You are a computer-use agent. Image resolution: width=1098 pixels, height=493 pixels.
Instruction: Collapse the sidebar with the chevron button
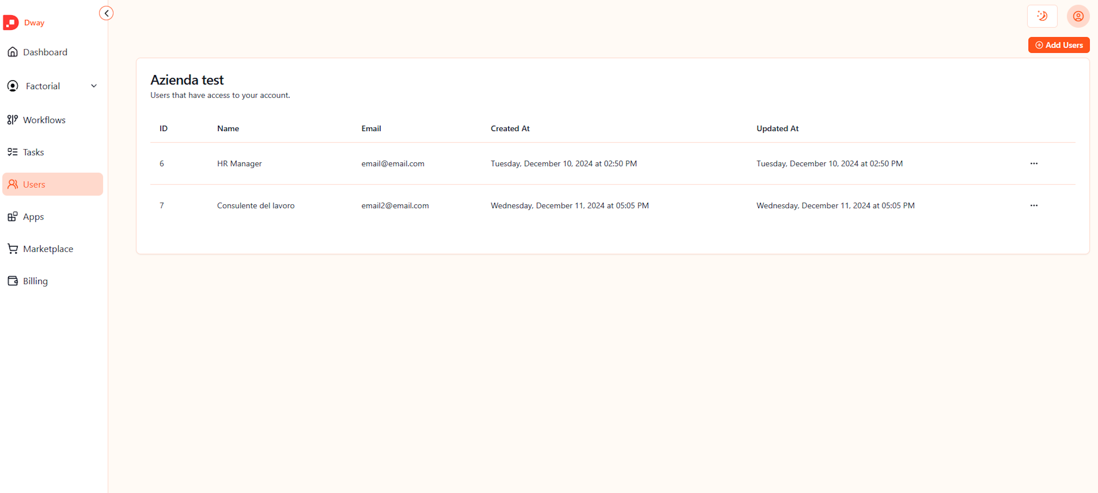[x=106, y=13]
